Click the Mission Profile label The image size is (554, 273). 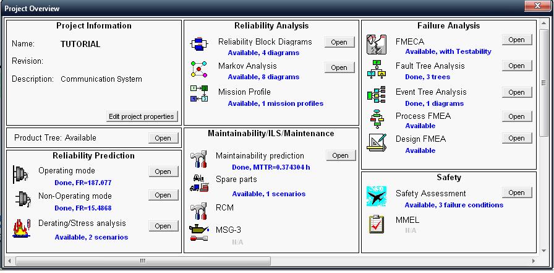[x=244, y=92]
